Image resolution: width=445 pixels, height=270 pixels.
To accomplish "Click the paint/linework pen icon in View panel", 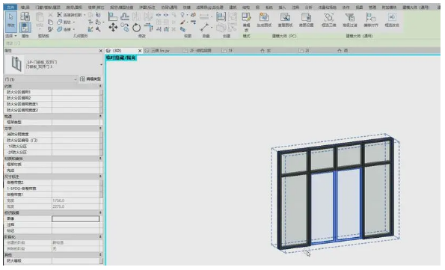I will (183, 22).
